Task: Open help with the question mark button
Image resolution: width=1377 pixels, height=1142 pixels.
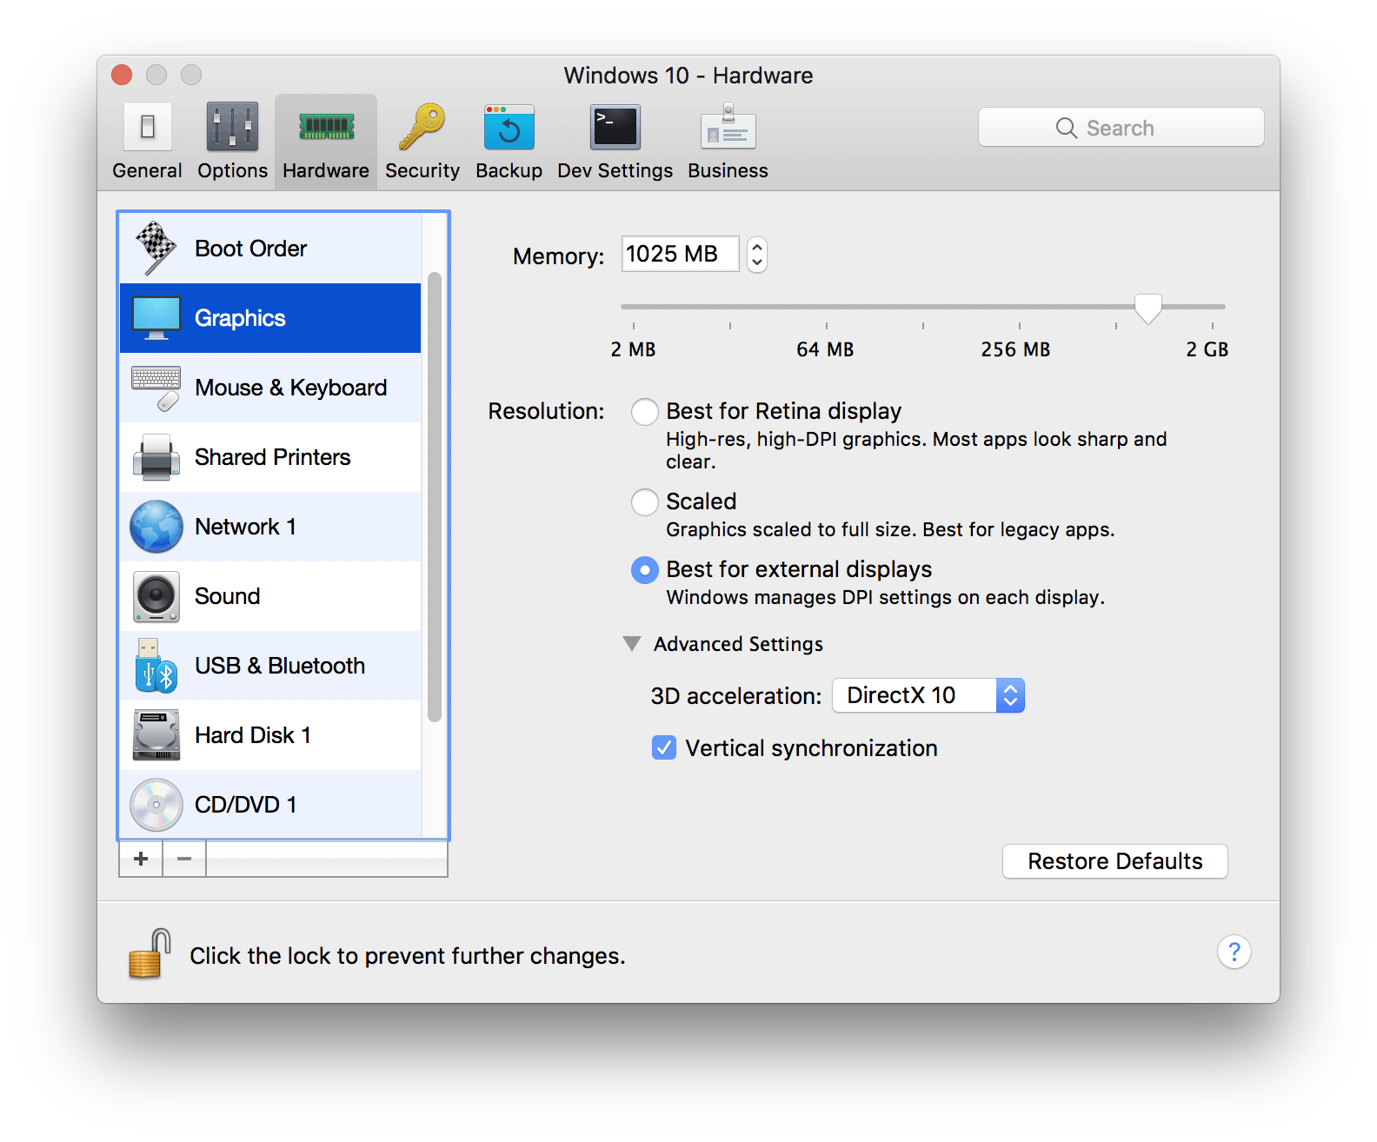Action: point(1234,952)
